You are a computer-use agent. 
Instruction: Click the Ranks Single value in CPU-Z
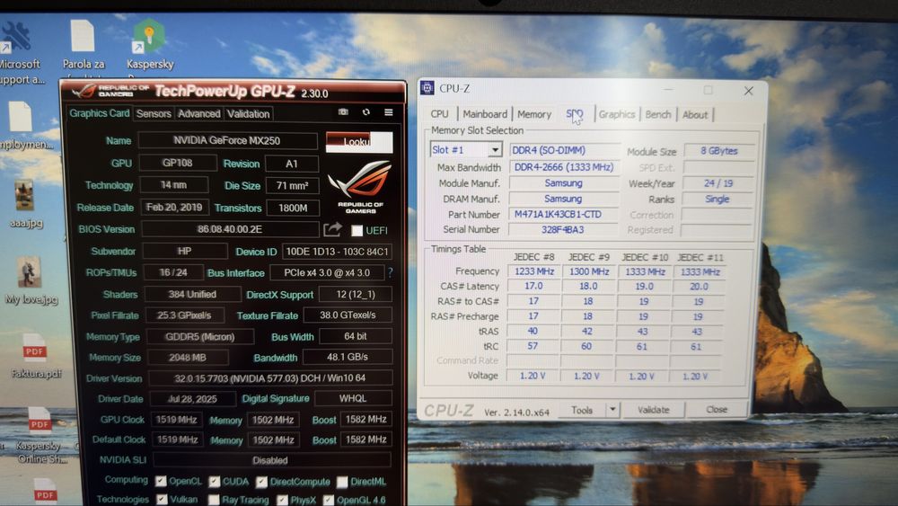coord(718,199)
